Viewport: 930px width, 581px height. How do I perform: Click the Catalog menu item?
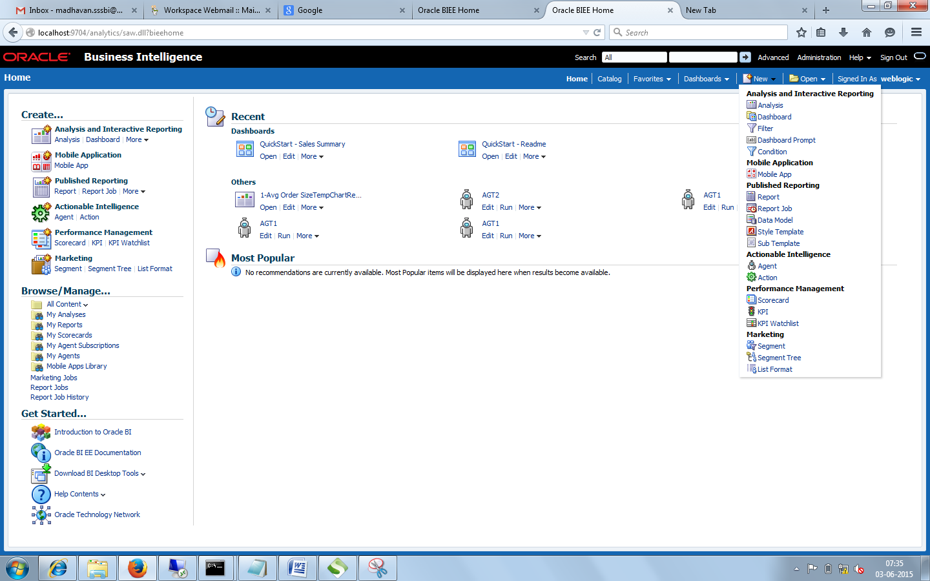click(x=609, y=79)
